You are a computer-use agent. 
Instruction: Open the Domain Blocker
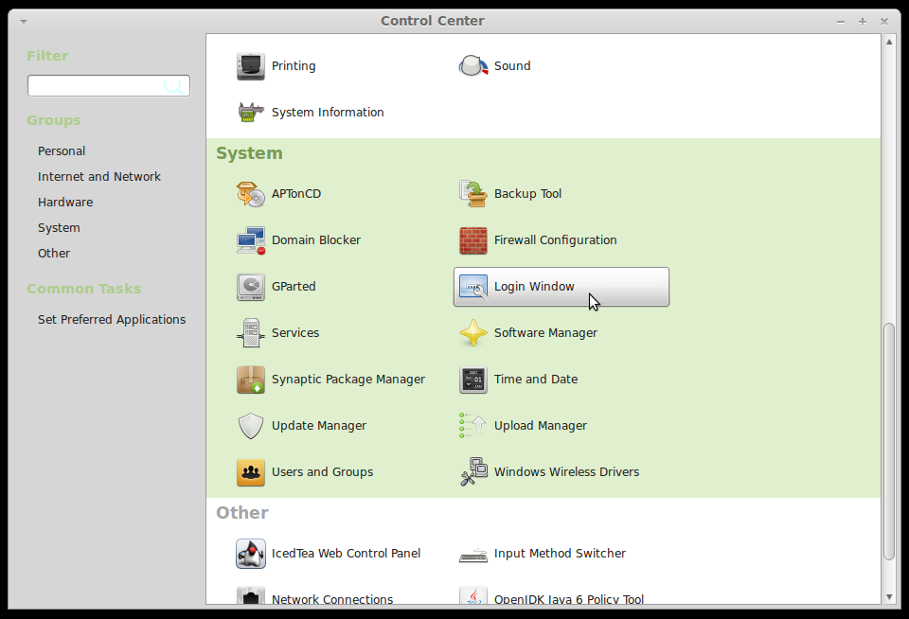316,240
